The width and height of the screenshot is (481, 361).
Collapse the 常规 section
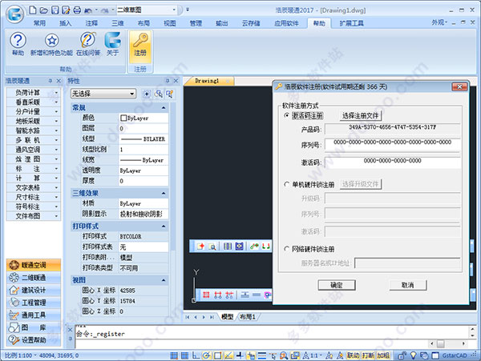164,108
